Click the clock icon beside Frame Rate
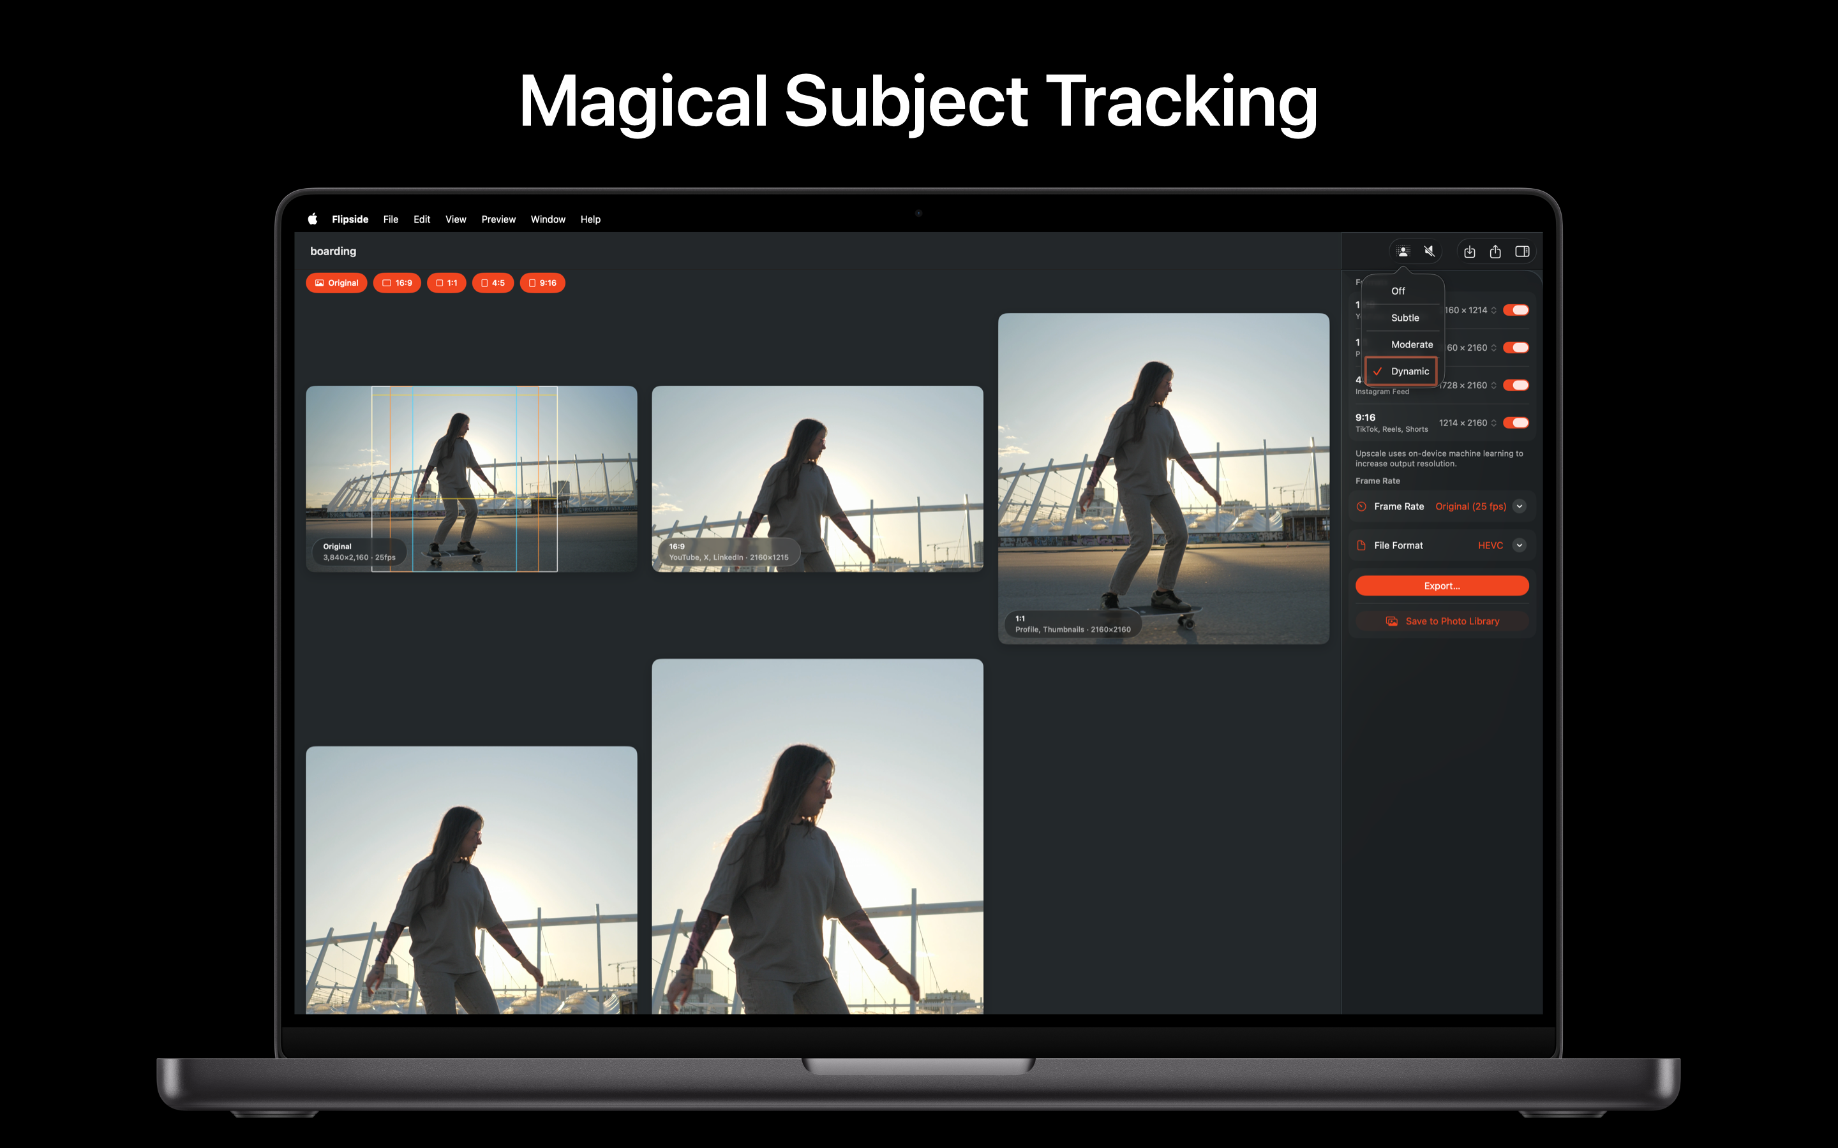Image resolution: width=1838 pixels, height=1148 pixels. tap(1362, 506)
